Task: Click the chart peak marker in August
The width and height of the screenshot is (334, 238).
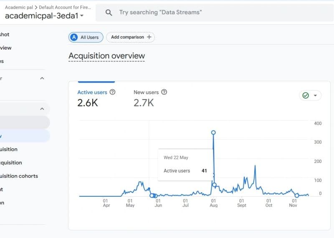Action: click(x=213, y=133)
